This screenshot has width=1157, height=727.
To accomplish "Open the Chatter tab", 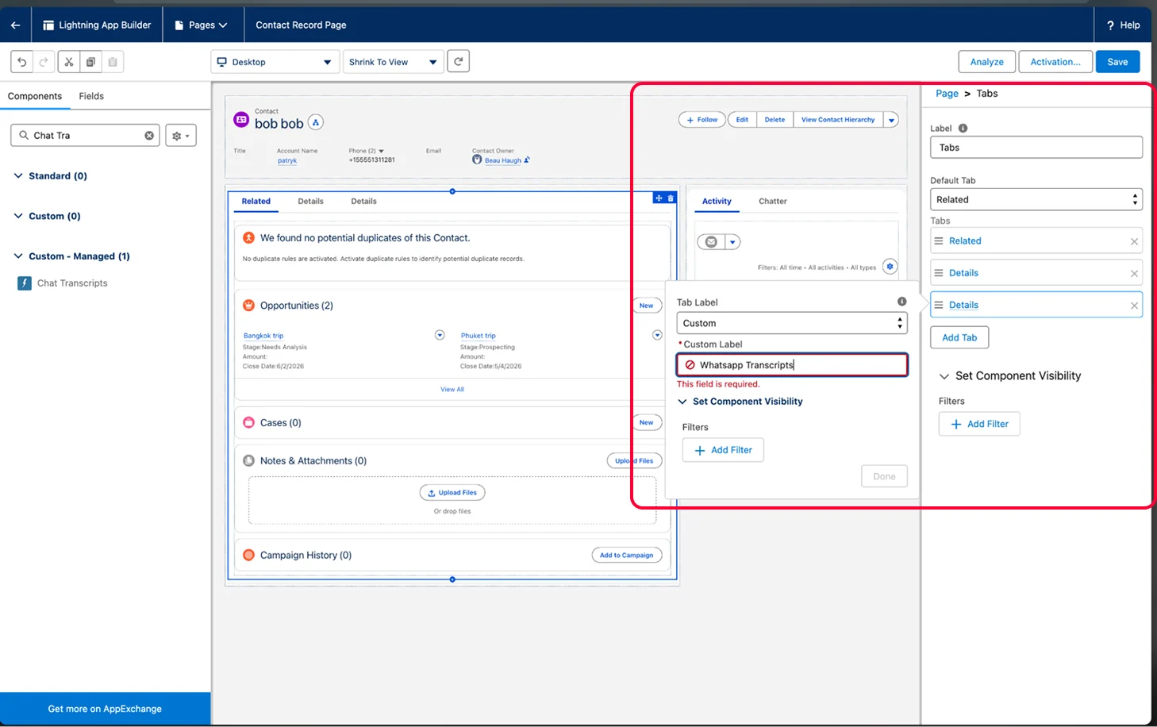I will tap(773, 201).
